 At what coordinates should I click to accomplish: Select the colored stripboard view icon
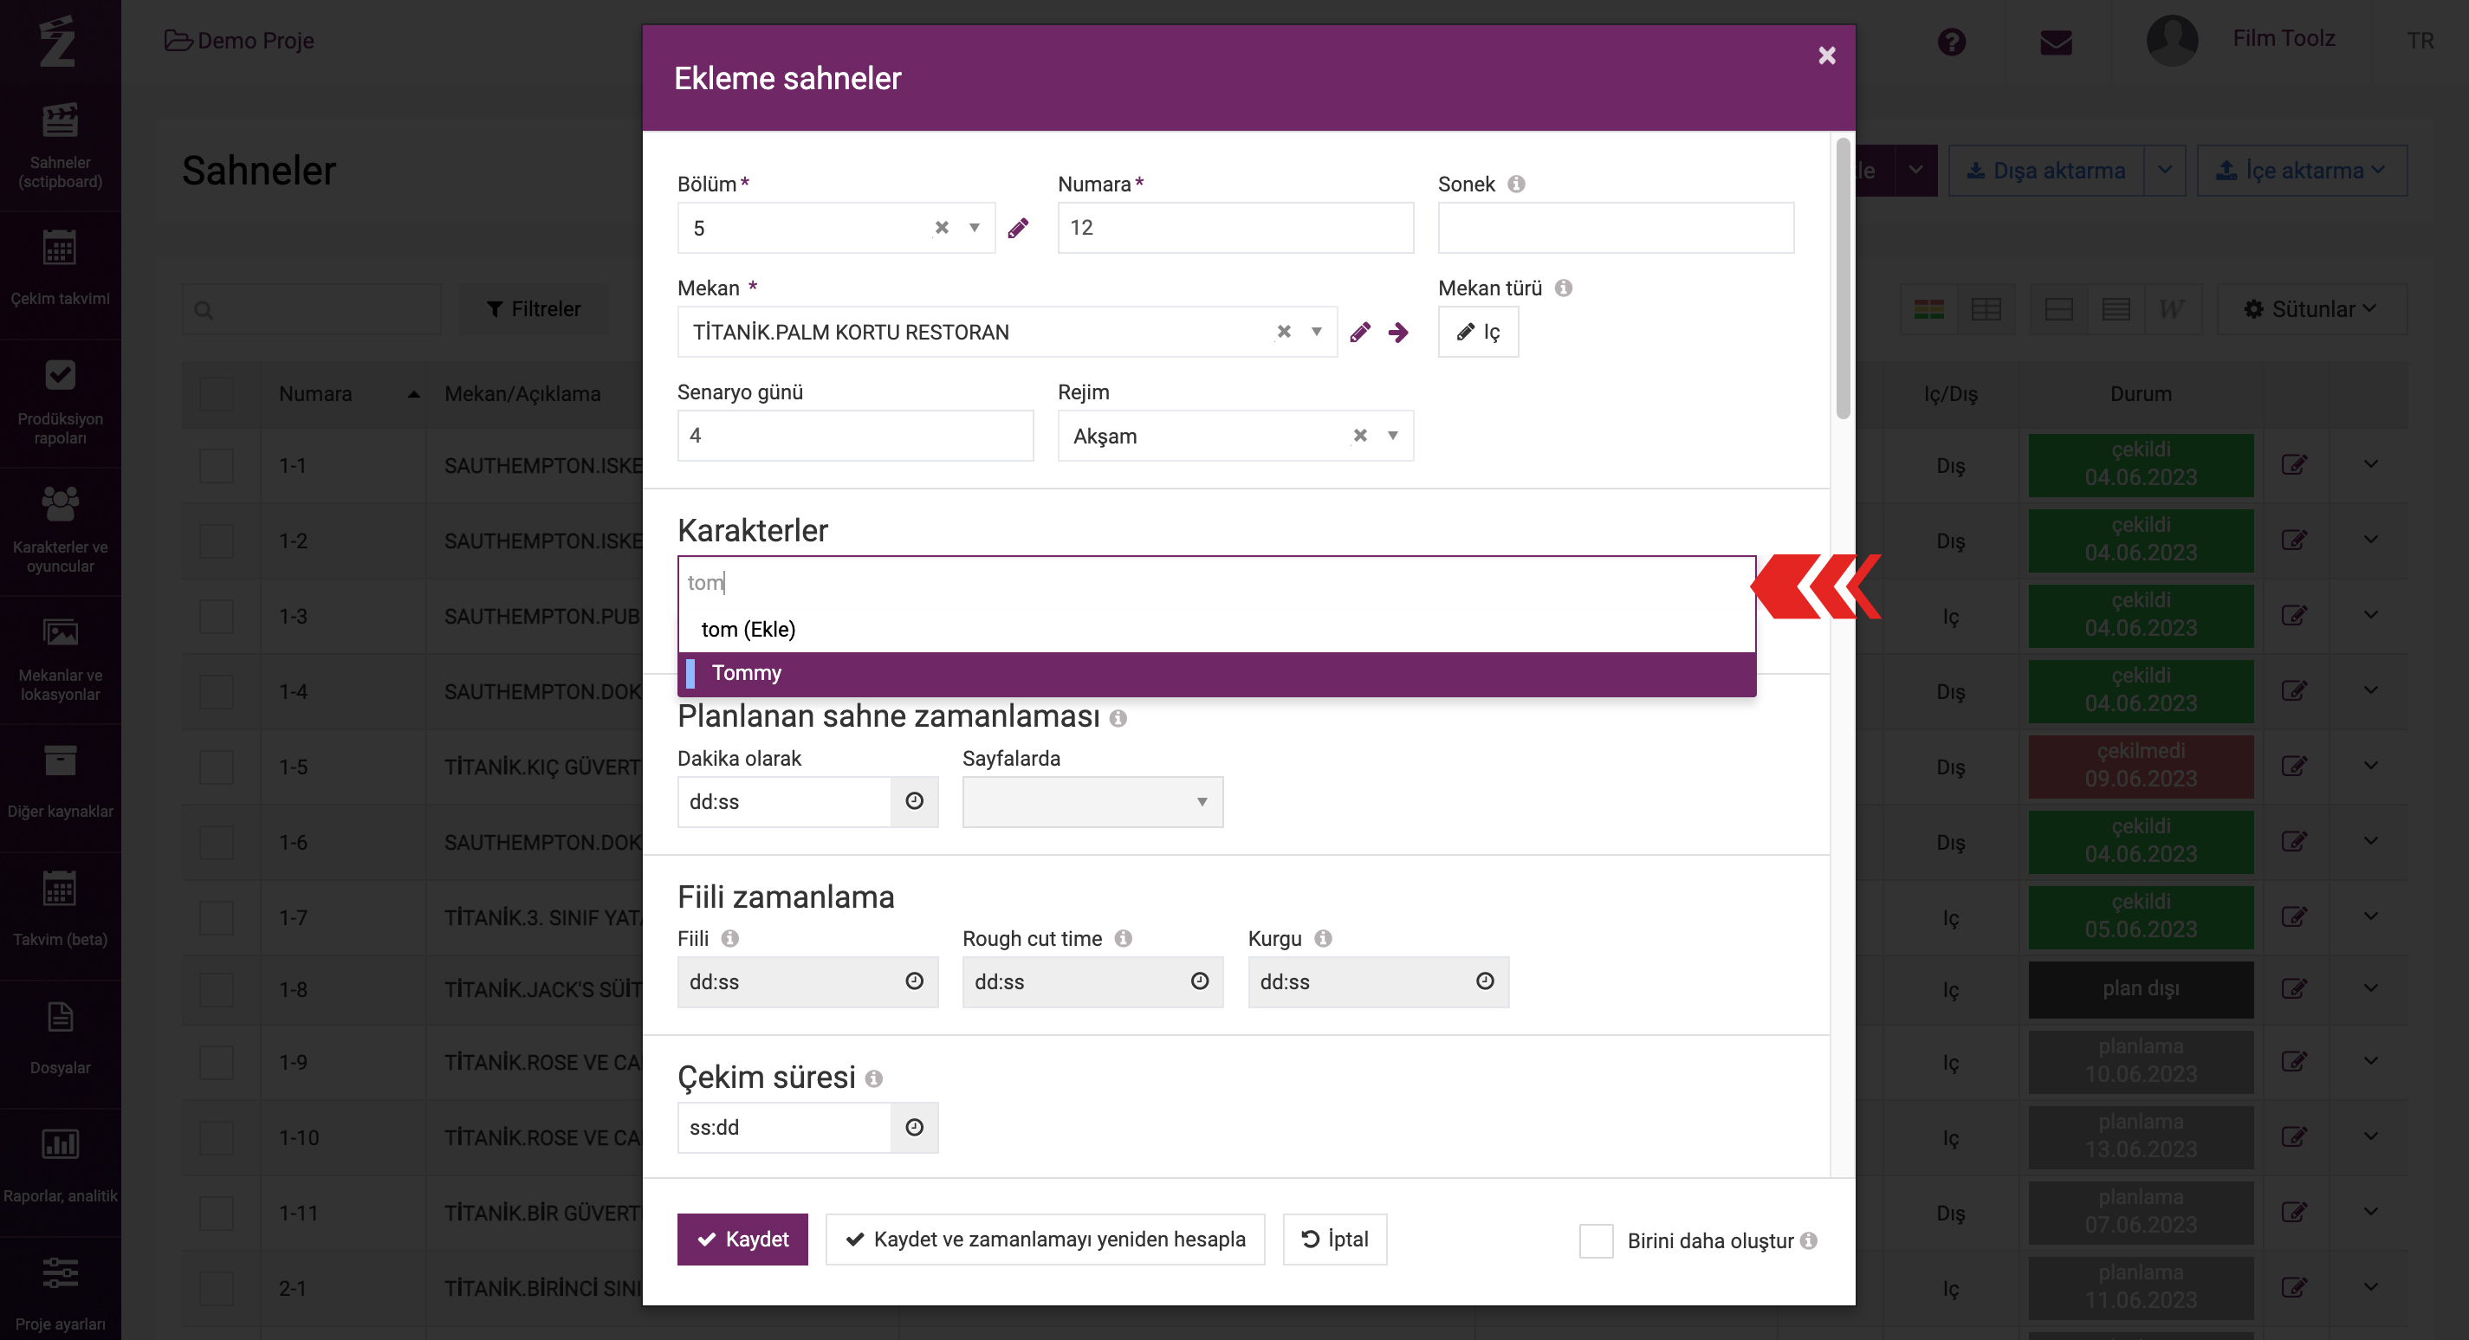click(1928, 308)
